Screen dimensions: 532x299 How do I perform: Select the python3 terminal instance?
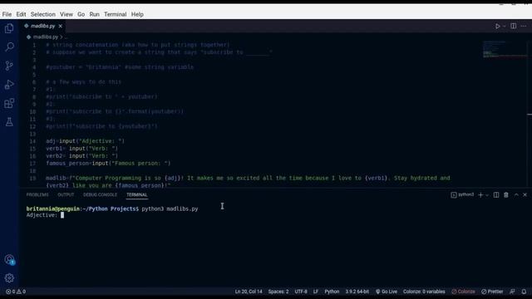click(462, 195)
